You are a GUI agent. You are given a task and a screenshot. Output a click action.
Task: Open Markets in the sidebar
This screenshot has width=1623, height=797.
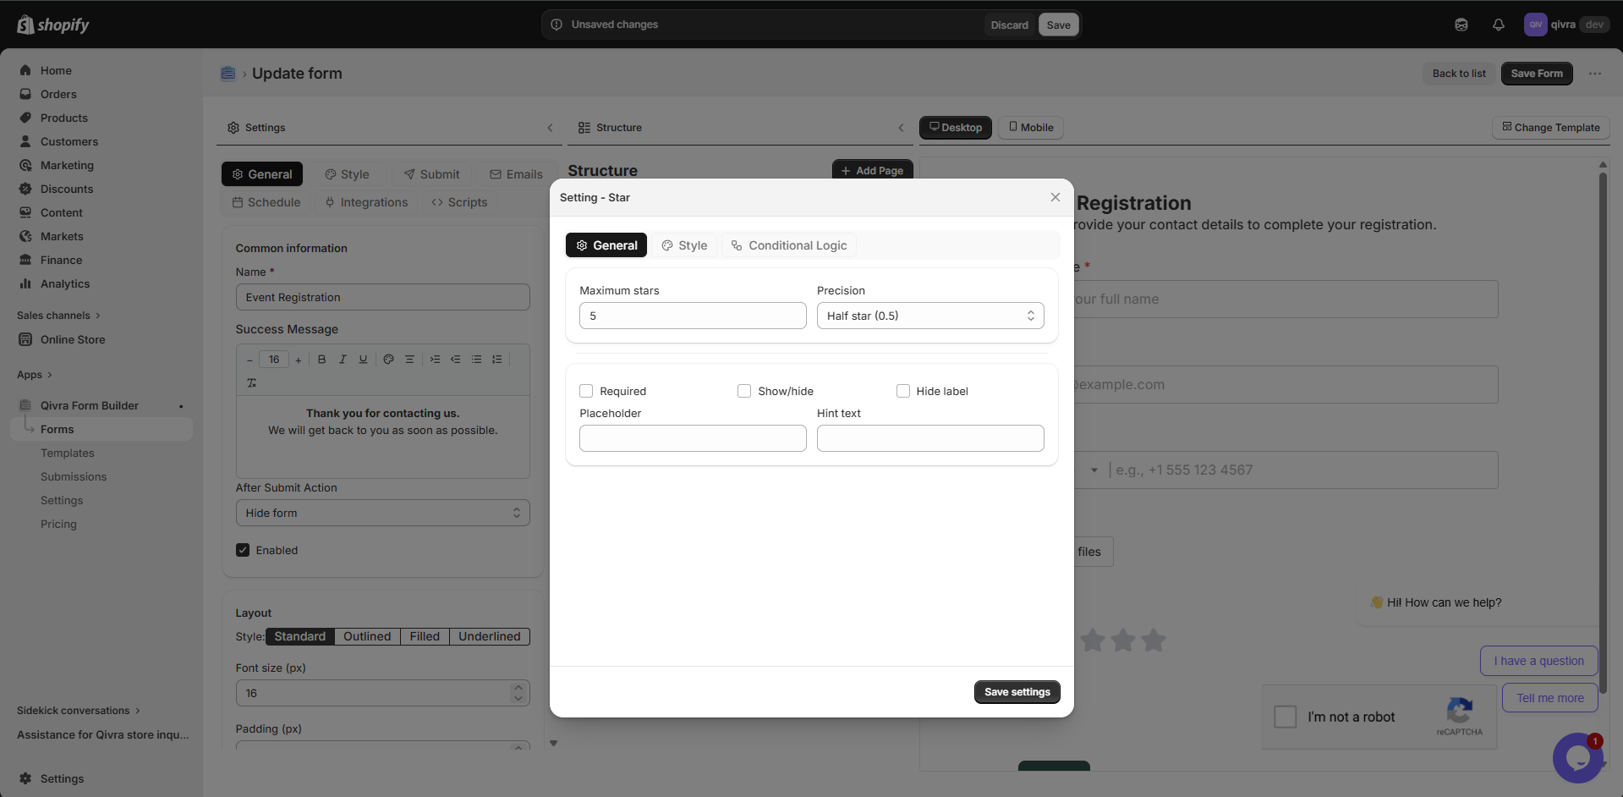(62, 236)
